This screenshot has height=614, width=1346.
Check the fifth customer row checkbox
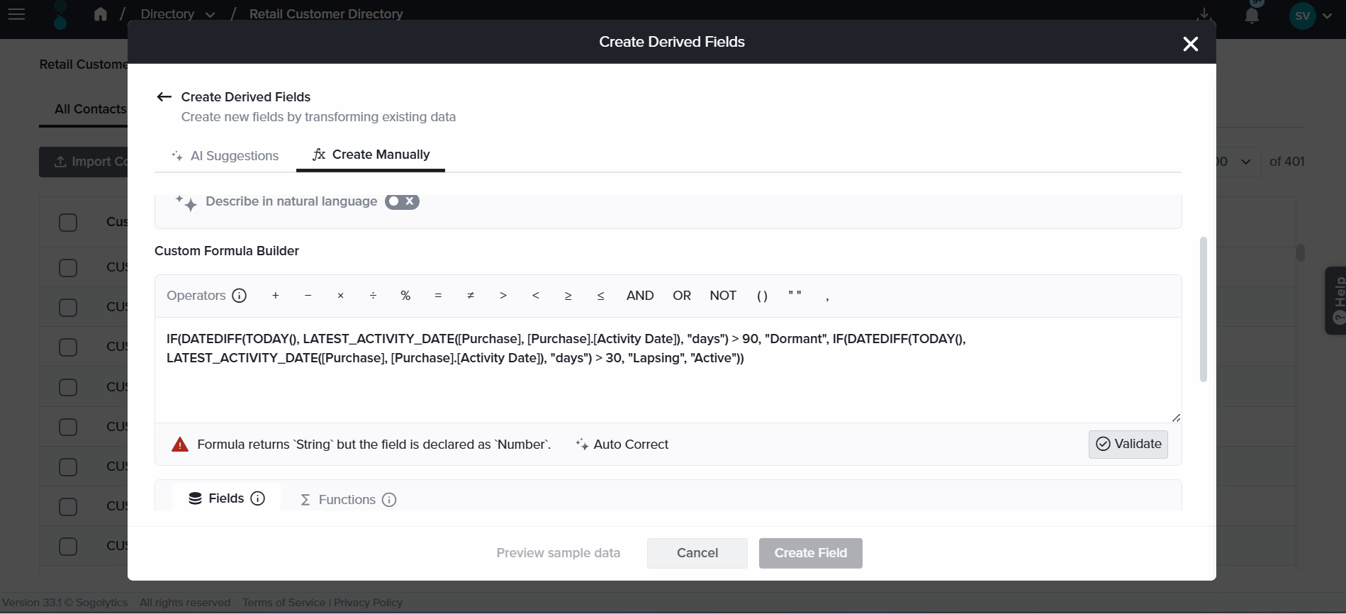pyautogui.click(x=68, y=427)
